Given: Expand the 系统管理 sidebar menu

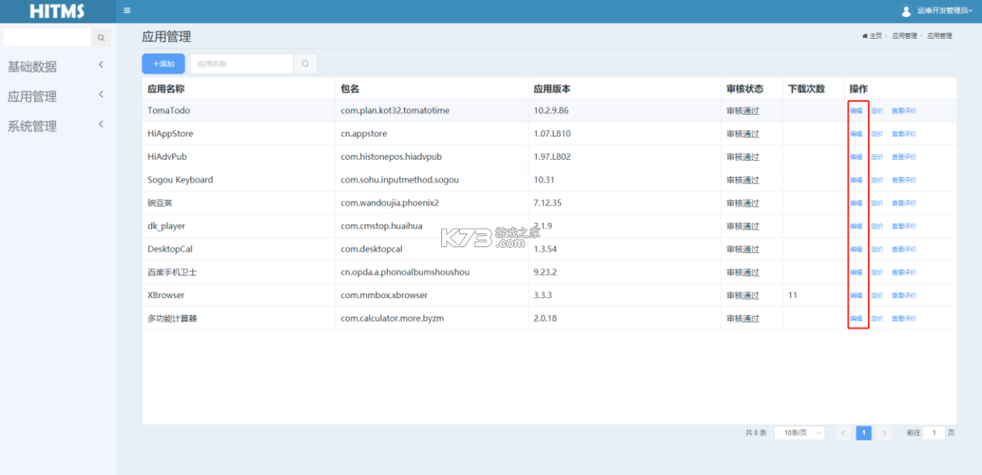Looking at the screenshot, I should click(57, 126).
